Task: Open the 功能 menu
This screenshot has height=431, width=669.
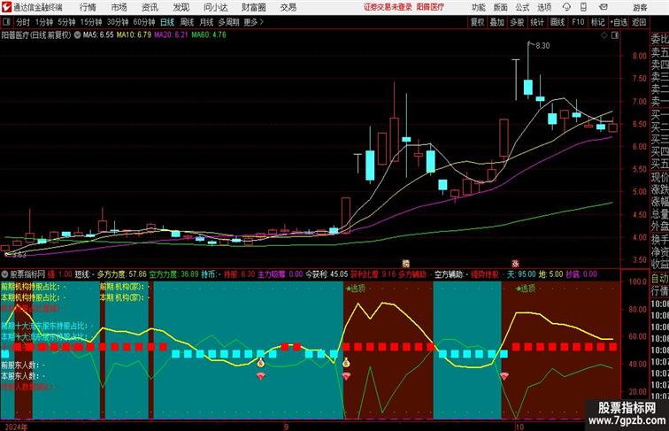Action: pos(479,7)
